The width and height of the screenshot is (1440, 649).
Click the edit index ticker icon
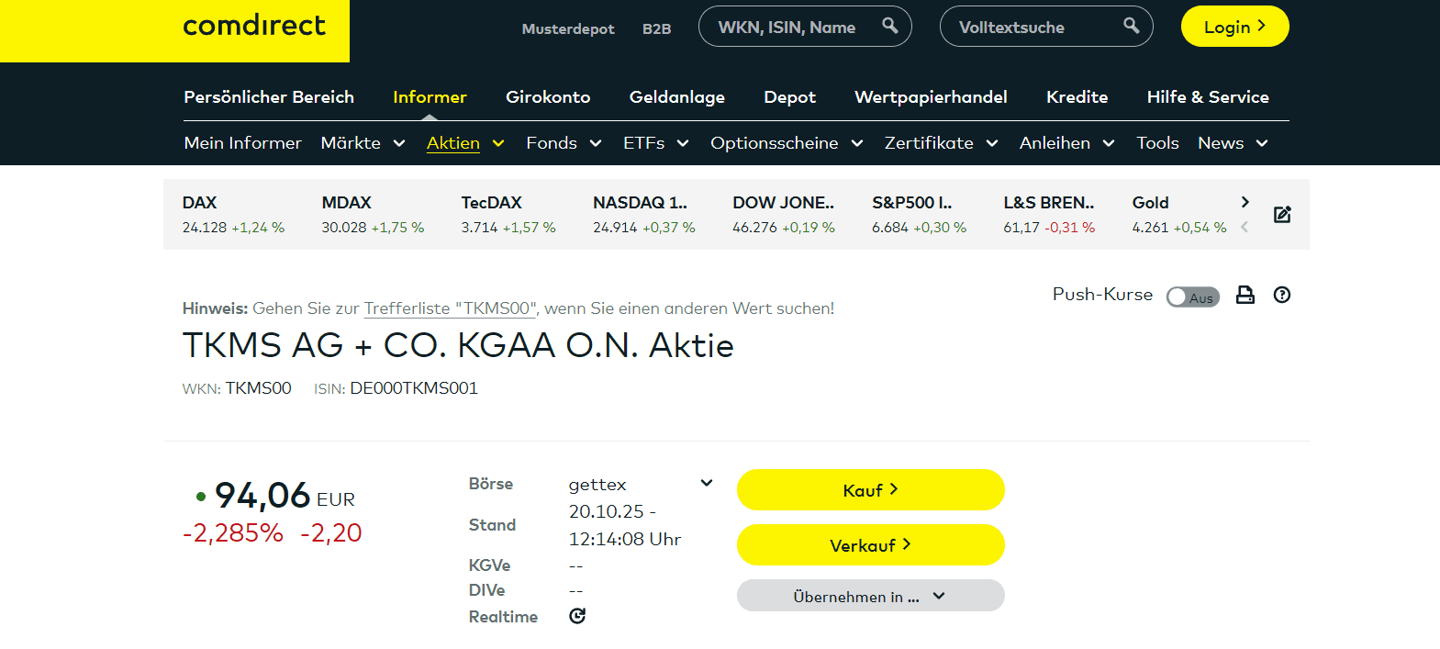pyautogui.click(x=1282, y=215)
